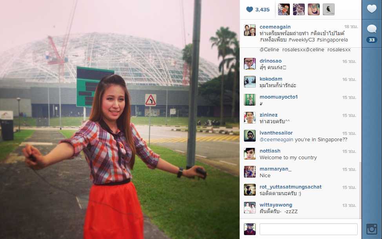Open the bird avatar among likers

click(x=328, y=9)
